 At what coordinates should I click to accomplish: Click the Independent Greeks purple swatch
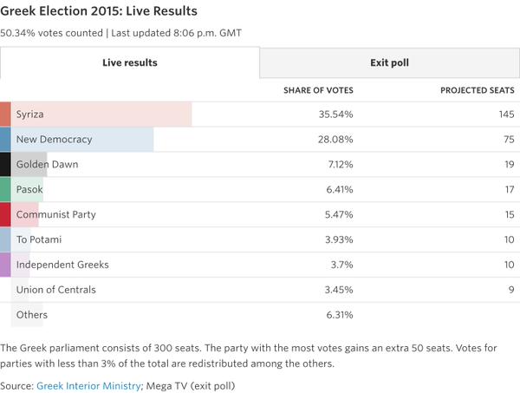[5, 265]
